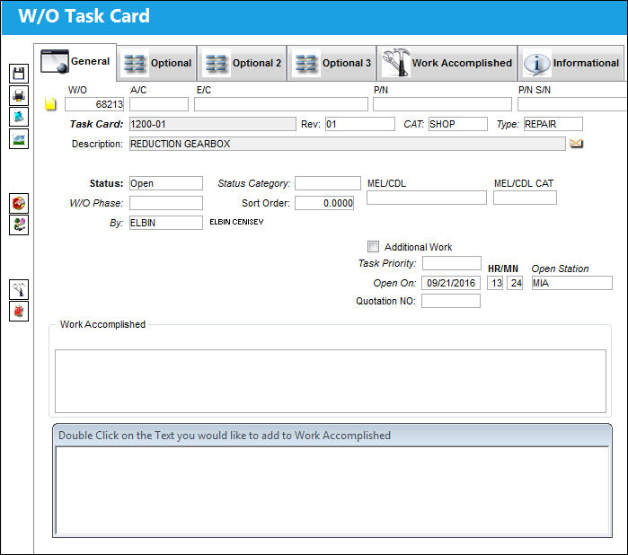Open the Optional 2 tab
Screen dimensions: 628x555
point(243,63)
